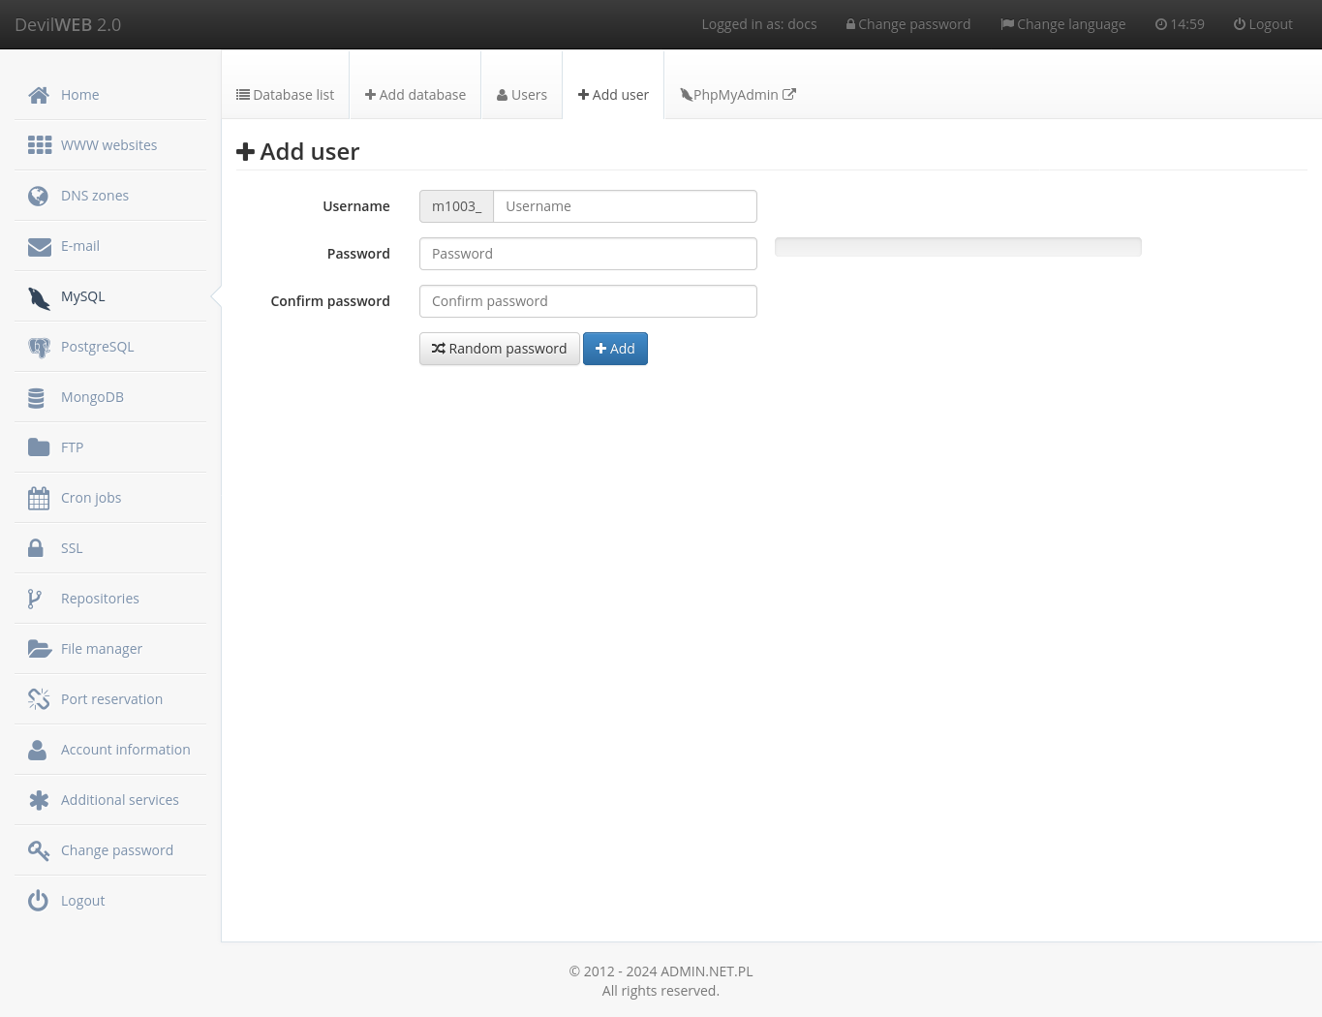Open the Users tab
Screen dimensions: 1322x1017
point(521,94)
